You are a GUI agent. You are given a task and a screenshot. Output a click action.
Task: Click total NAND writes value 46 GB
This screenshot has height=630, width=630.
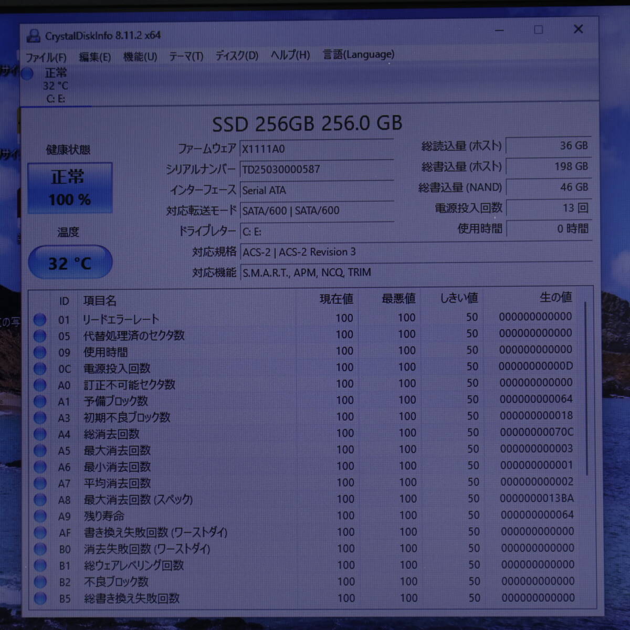point(549,187)
